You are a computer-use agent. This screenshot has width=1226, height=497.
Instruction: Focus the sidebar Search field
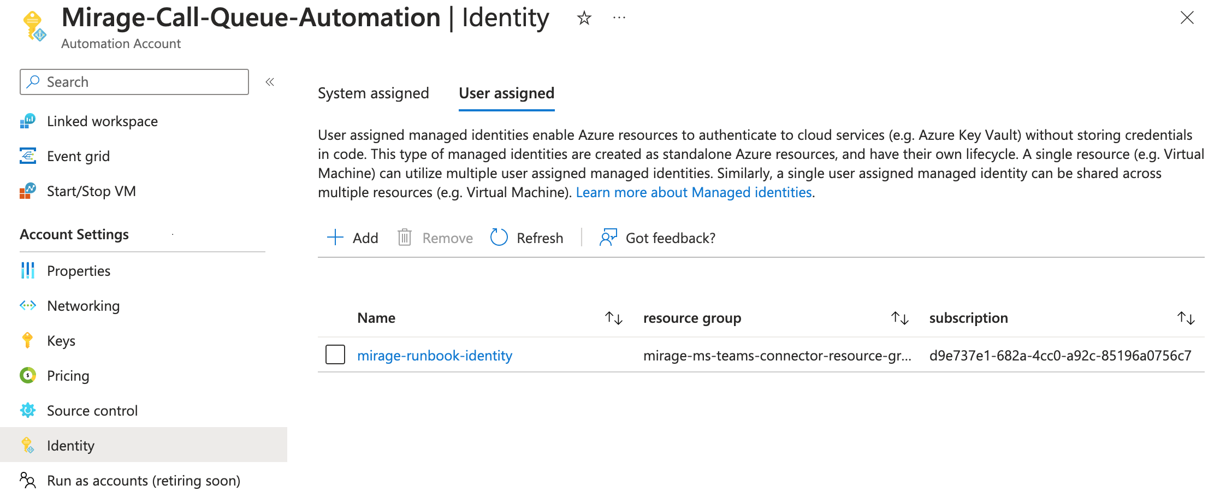(x=134, y=82)
